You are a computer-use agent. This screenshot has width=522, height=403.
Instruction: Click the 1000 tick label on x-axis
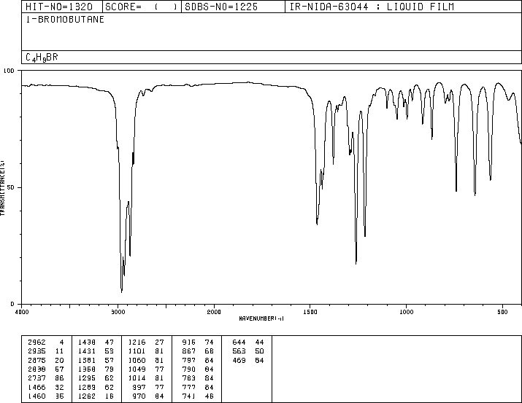[x=406, y=312]
